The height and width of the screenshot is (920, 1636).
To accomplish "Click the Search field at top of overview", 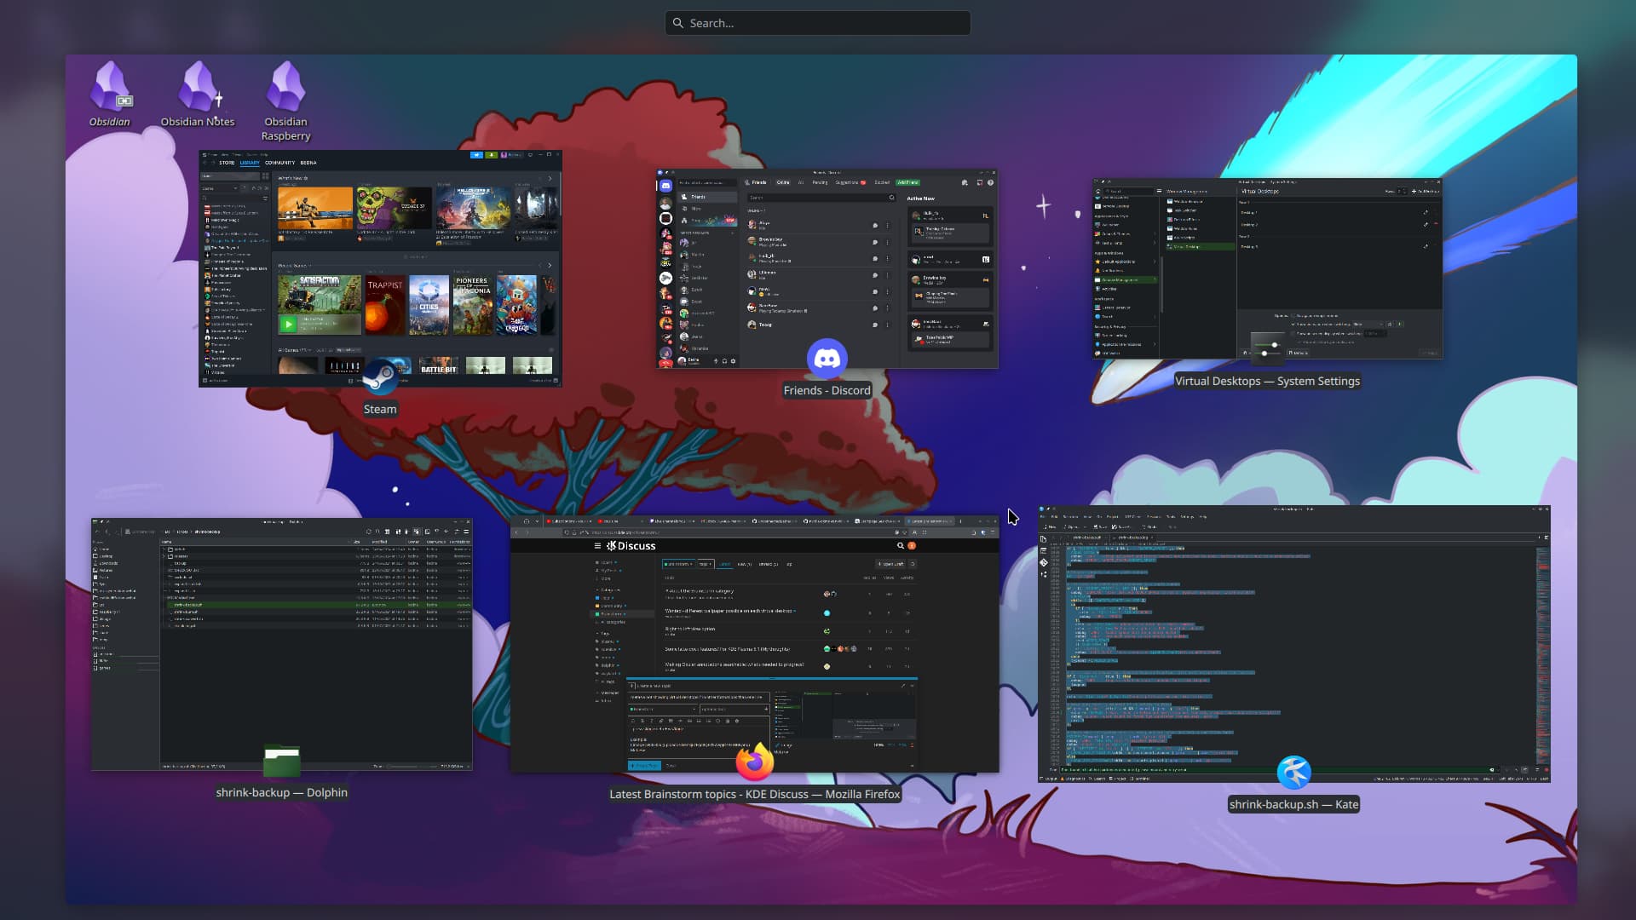I will (x=817, y=23).
